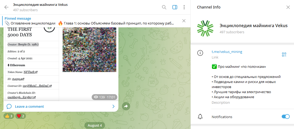Click the Ethereum label in the post image
The image size is (294, 129).
coord(16,65)
